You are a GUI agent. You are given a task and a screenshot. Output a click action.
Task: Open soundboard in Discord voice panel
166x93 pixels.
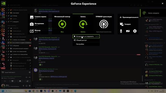[27, 81]
